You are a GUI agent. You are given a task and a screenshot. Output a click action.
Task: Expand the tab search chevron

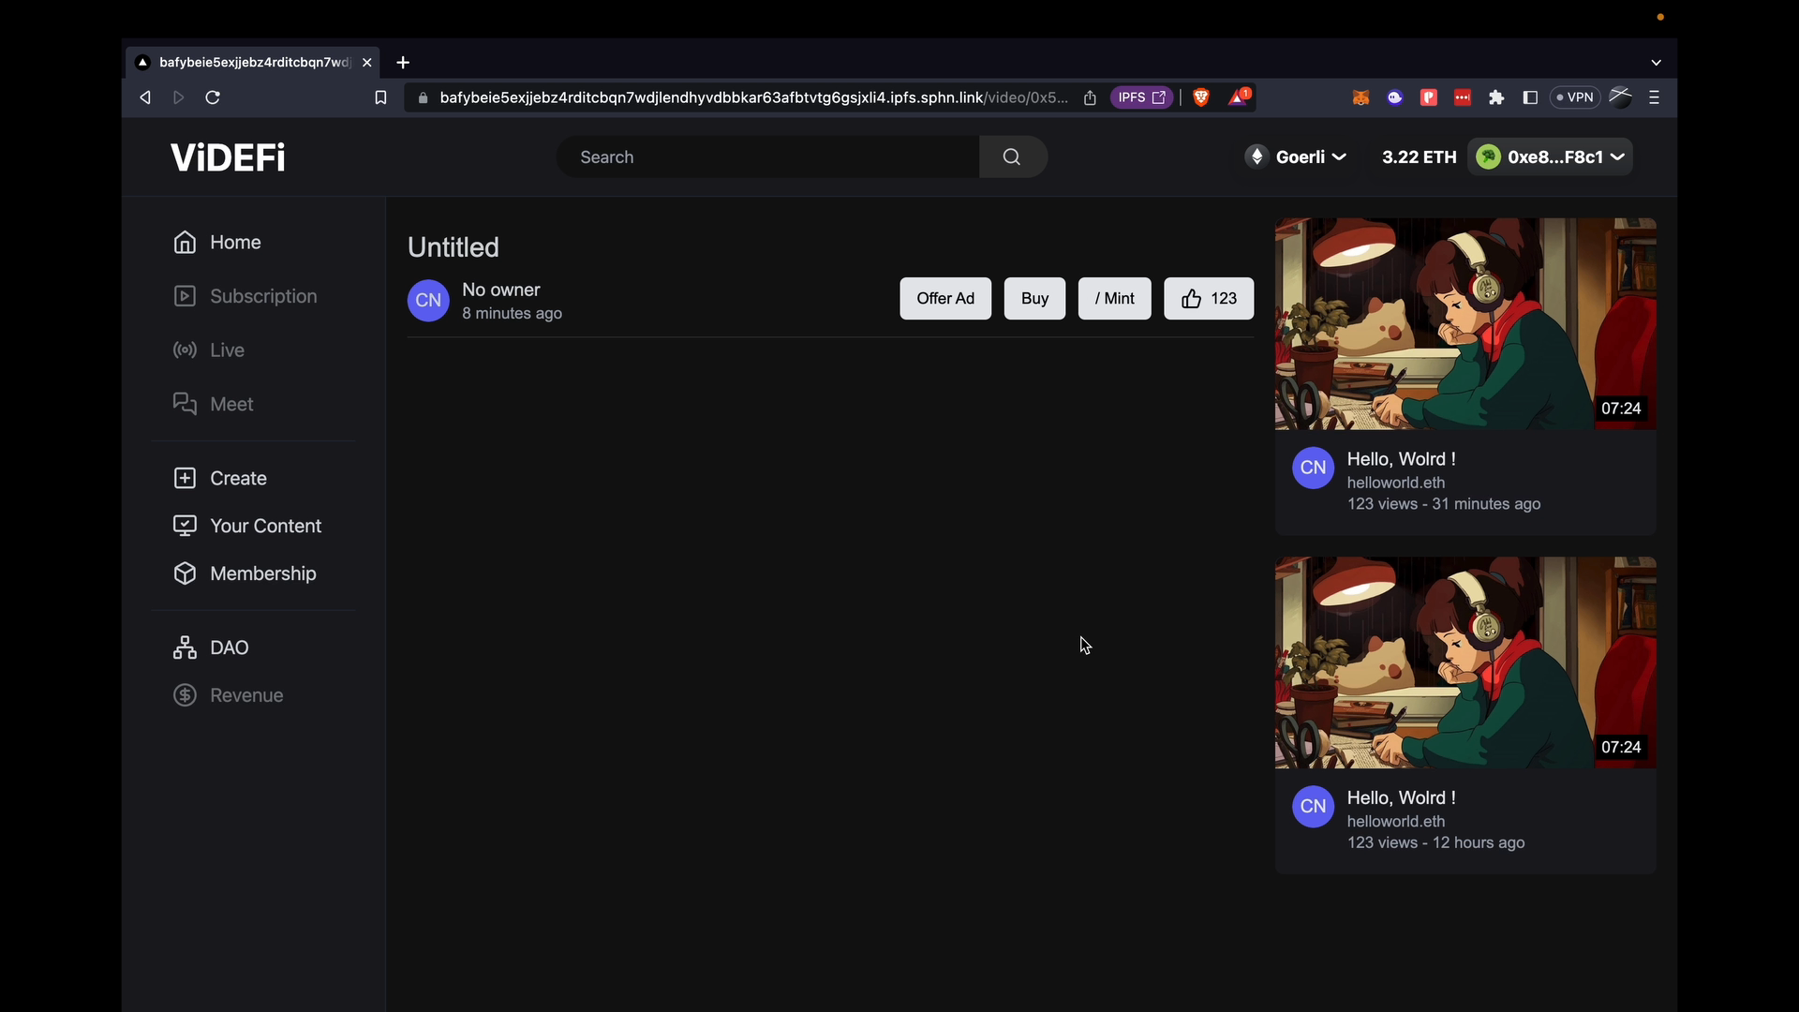pos(1656,63)
